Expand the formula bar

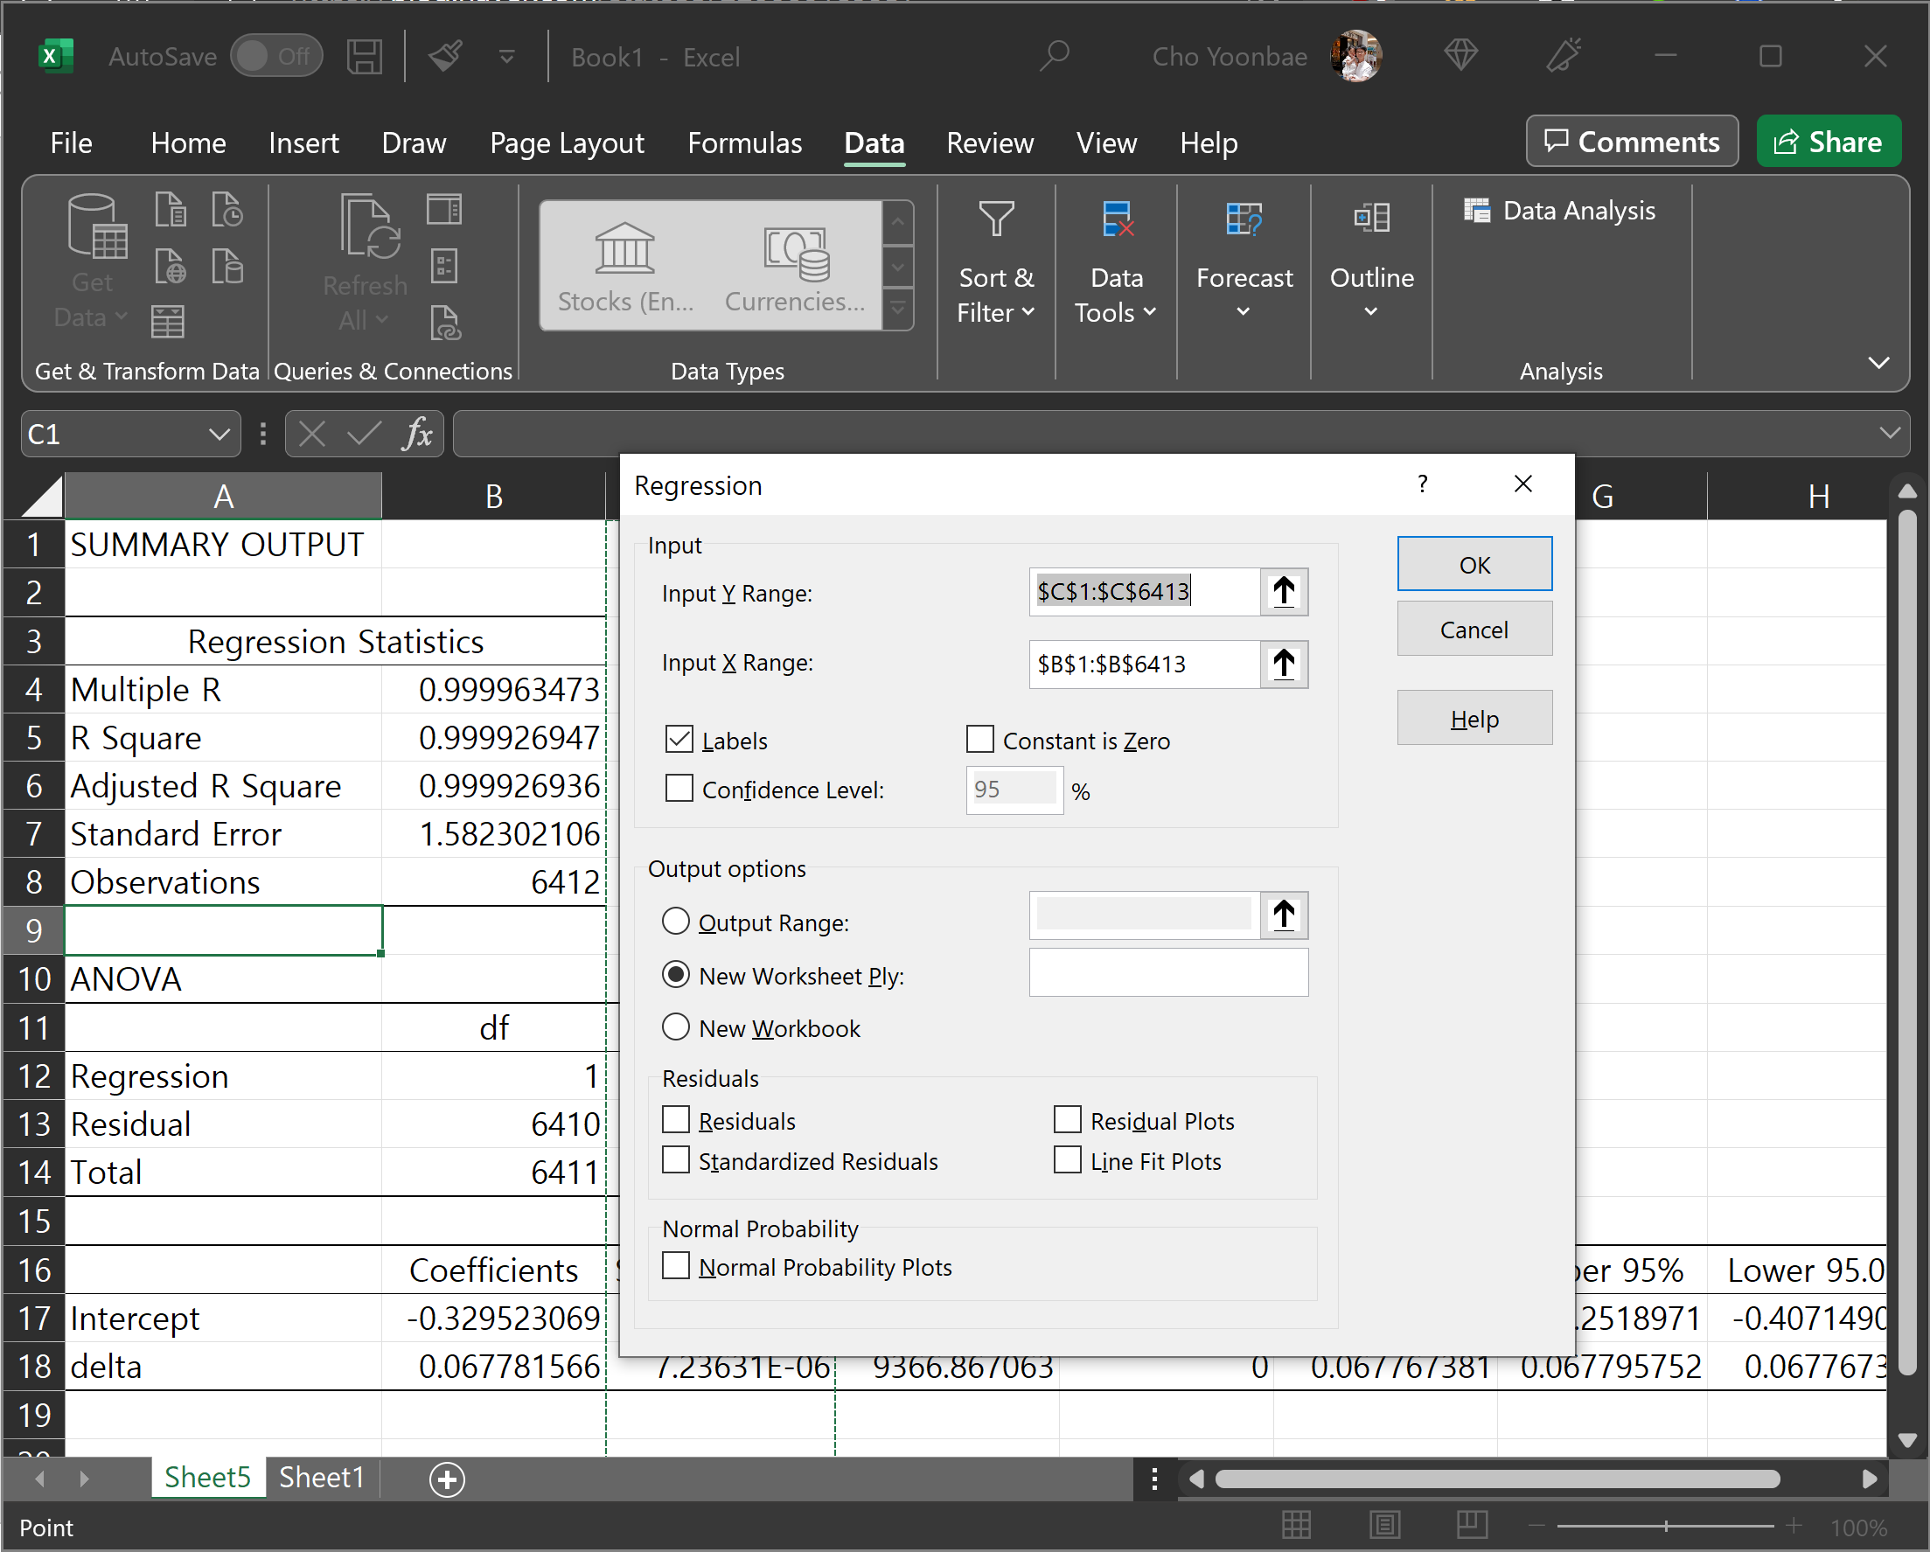coord(1891,433)
